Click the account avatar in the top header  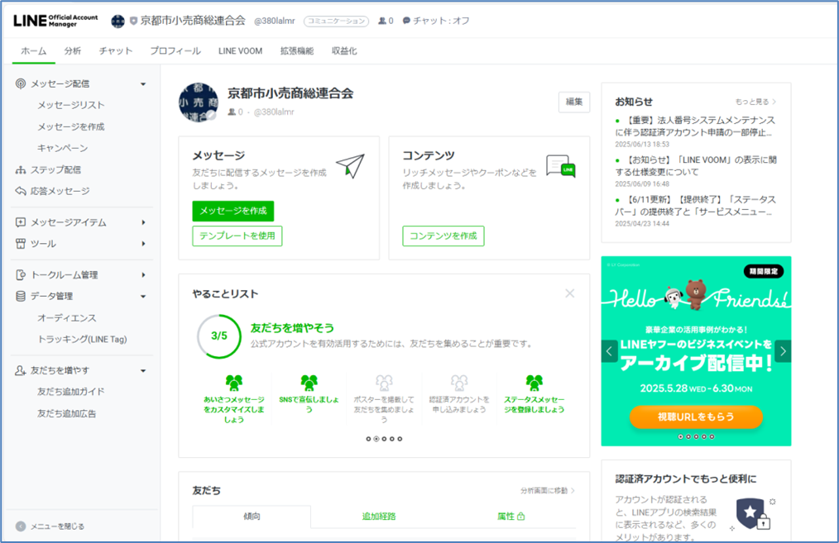[117, 21]
